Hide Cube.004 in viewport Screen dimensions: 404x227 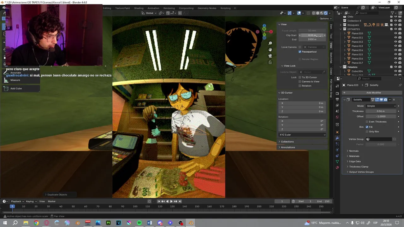point(395,71)
